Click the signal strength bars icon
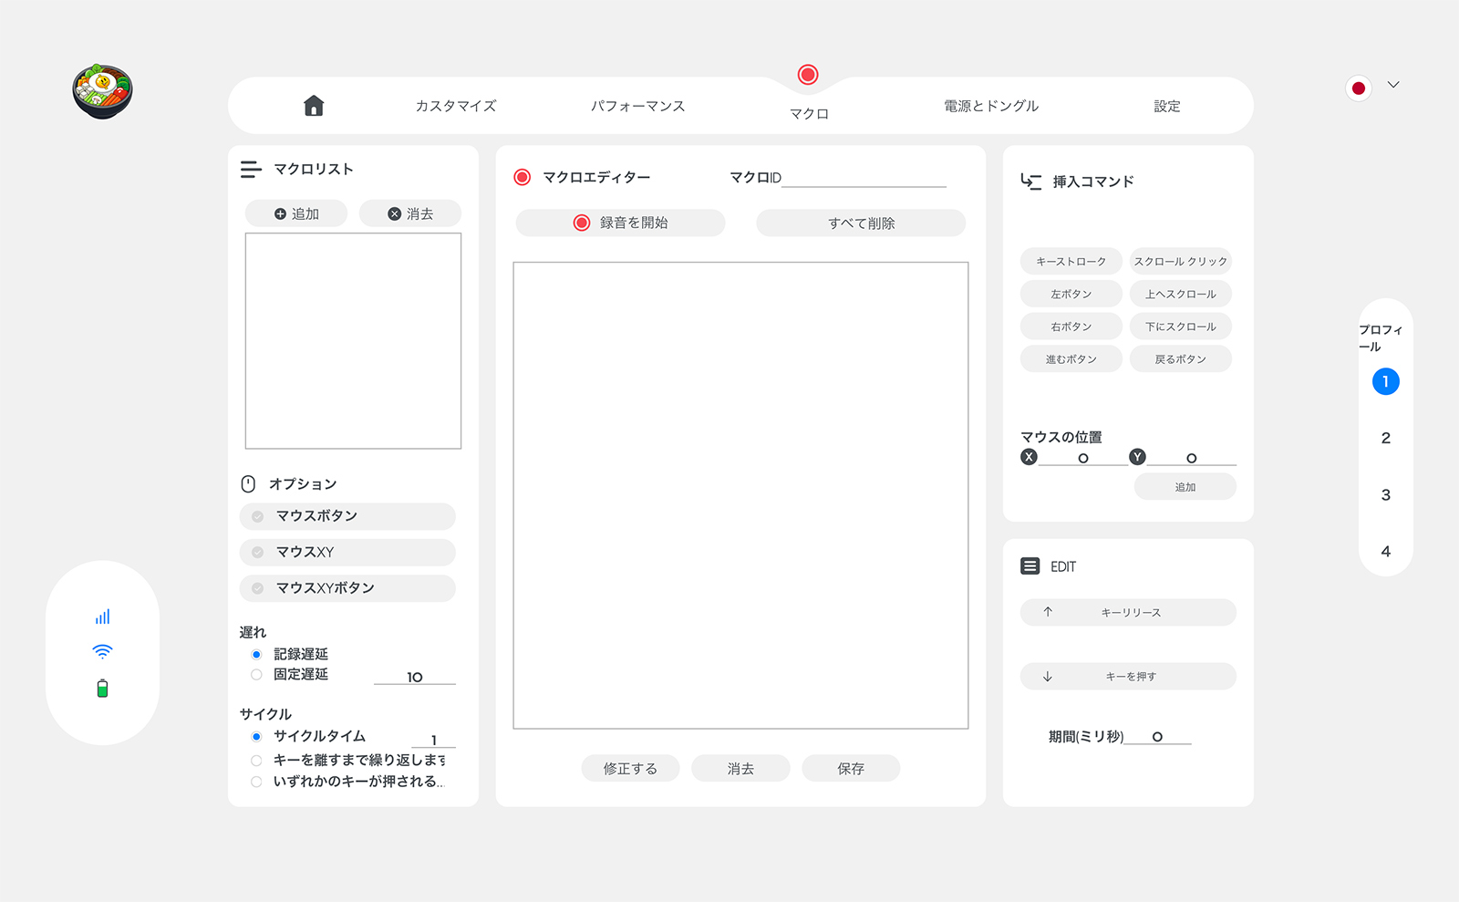1459x902 pixels. click(102, 617)
